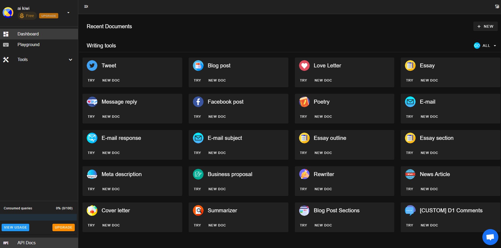
Task: Click the 'Writing tools' heading
Action: [x=101, y=46]
